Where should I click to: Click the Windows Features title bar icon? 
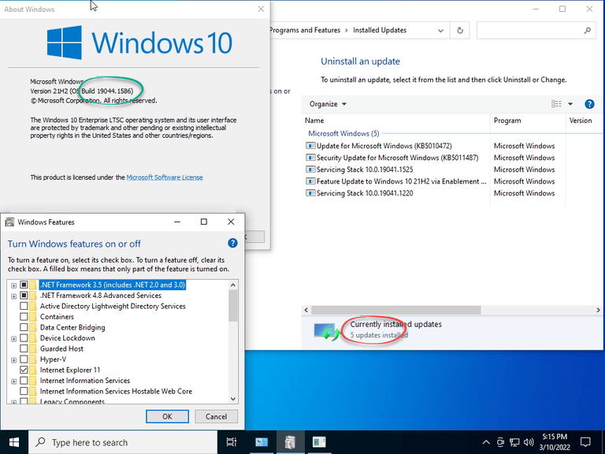9,222
